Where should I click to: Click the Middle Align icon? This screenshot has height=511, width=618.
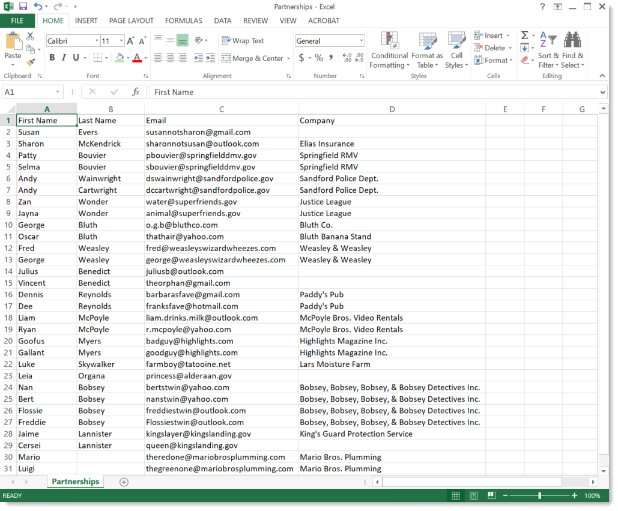click(x=171, y=40)
